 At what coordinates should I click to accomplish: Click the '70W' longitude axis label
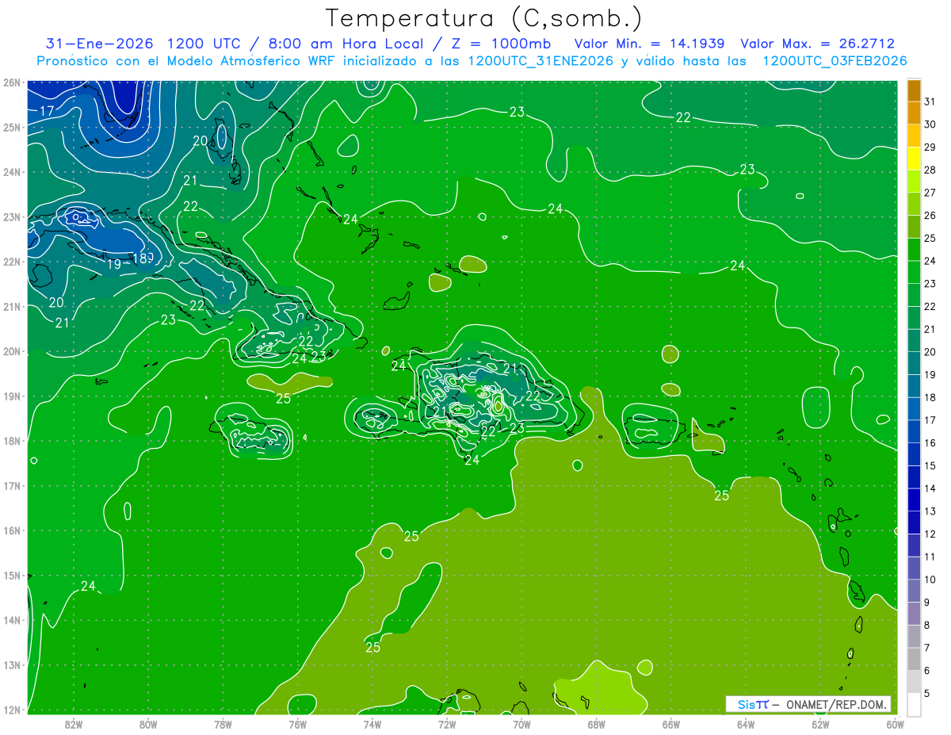click(521, 724)
